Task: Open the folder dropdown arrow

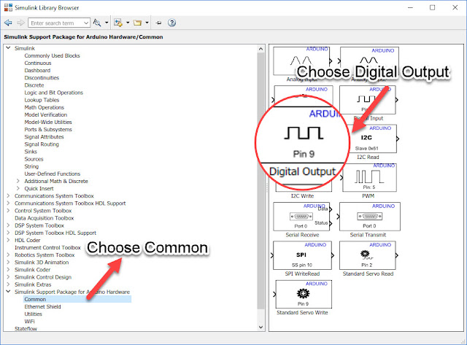Action: [147, 23]
